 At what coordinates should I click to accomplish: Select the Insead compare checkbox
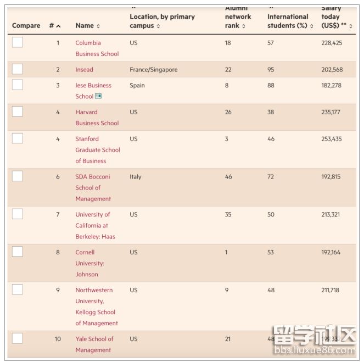[18, 69]
